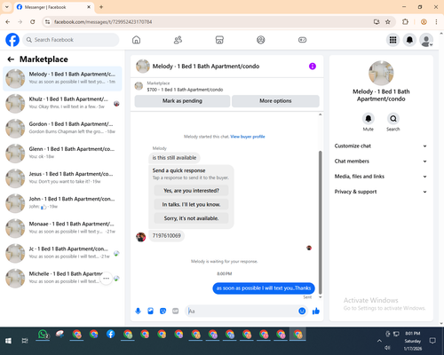Open the Melody conversation in the list
This screenshot has width=444, height=355.
[62, 79]
